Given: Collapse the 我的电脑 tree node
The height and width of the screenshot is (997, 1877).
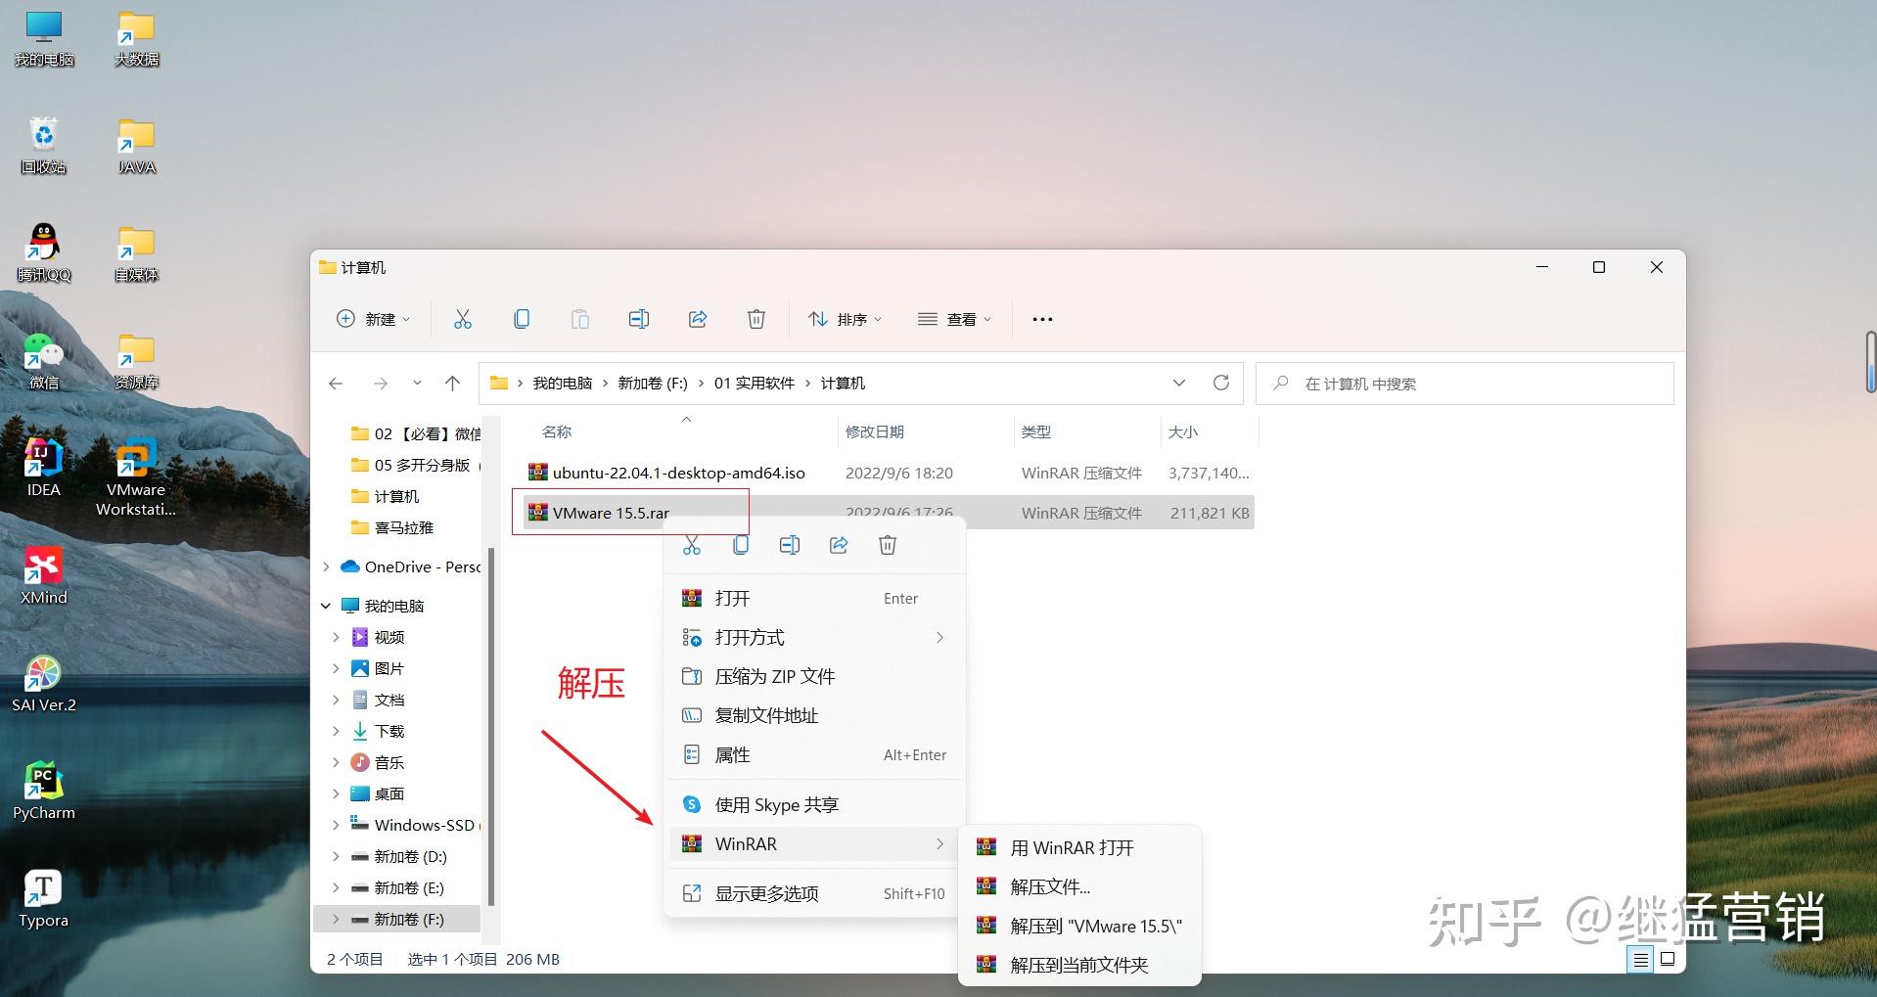Looking at the screenshot, I should (326, 606).
